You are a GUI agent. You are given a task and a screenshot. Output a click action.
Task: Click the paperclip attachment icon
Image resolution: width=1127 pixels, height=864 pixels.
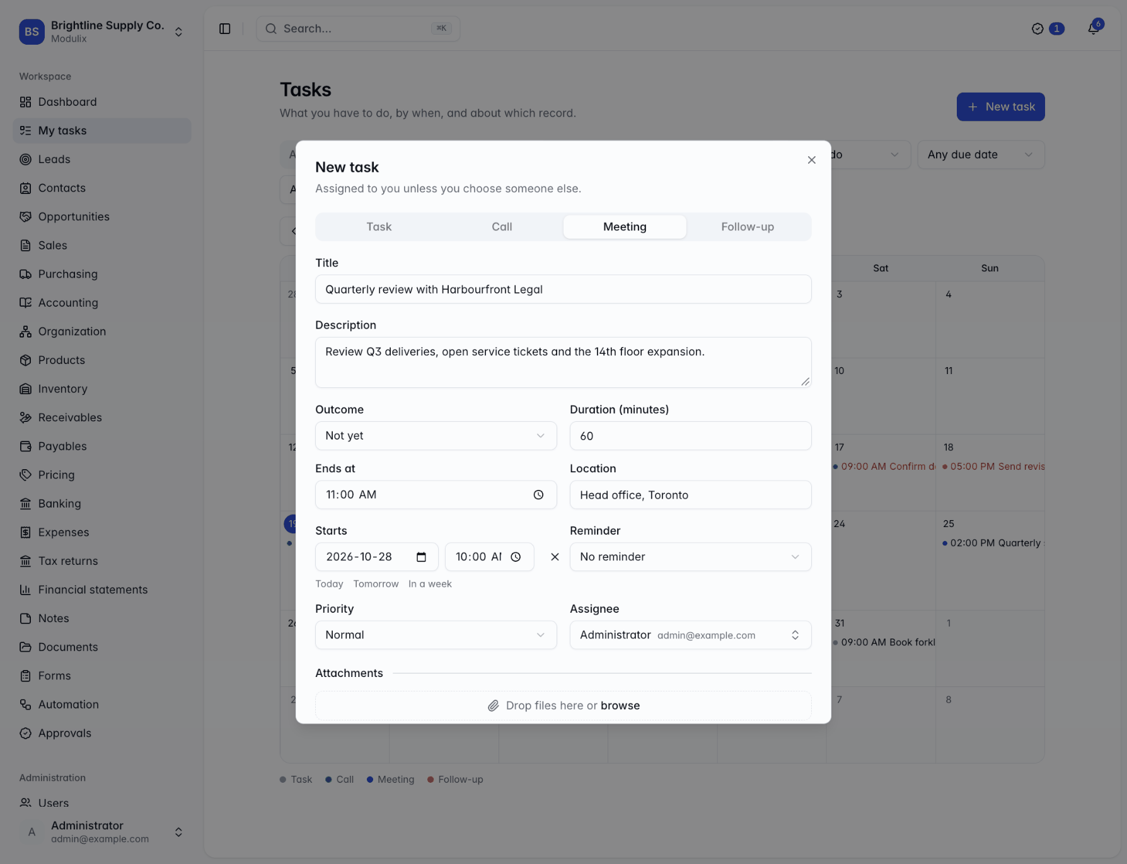click(494, 706)
